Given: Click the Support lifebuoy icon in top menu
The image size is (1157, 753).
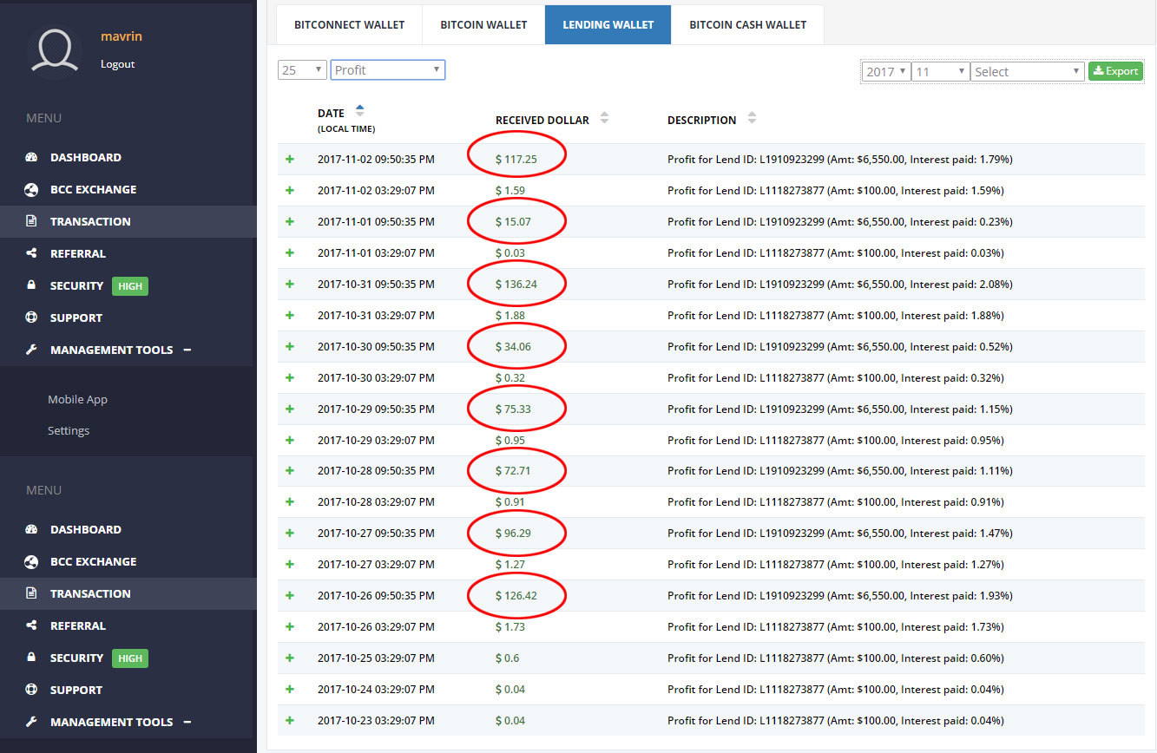Looking at the screenshot, I should point(32,318).
